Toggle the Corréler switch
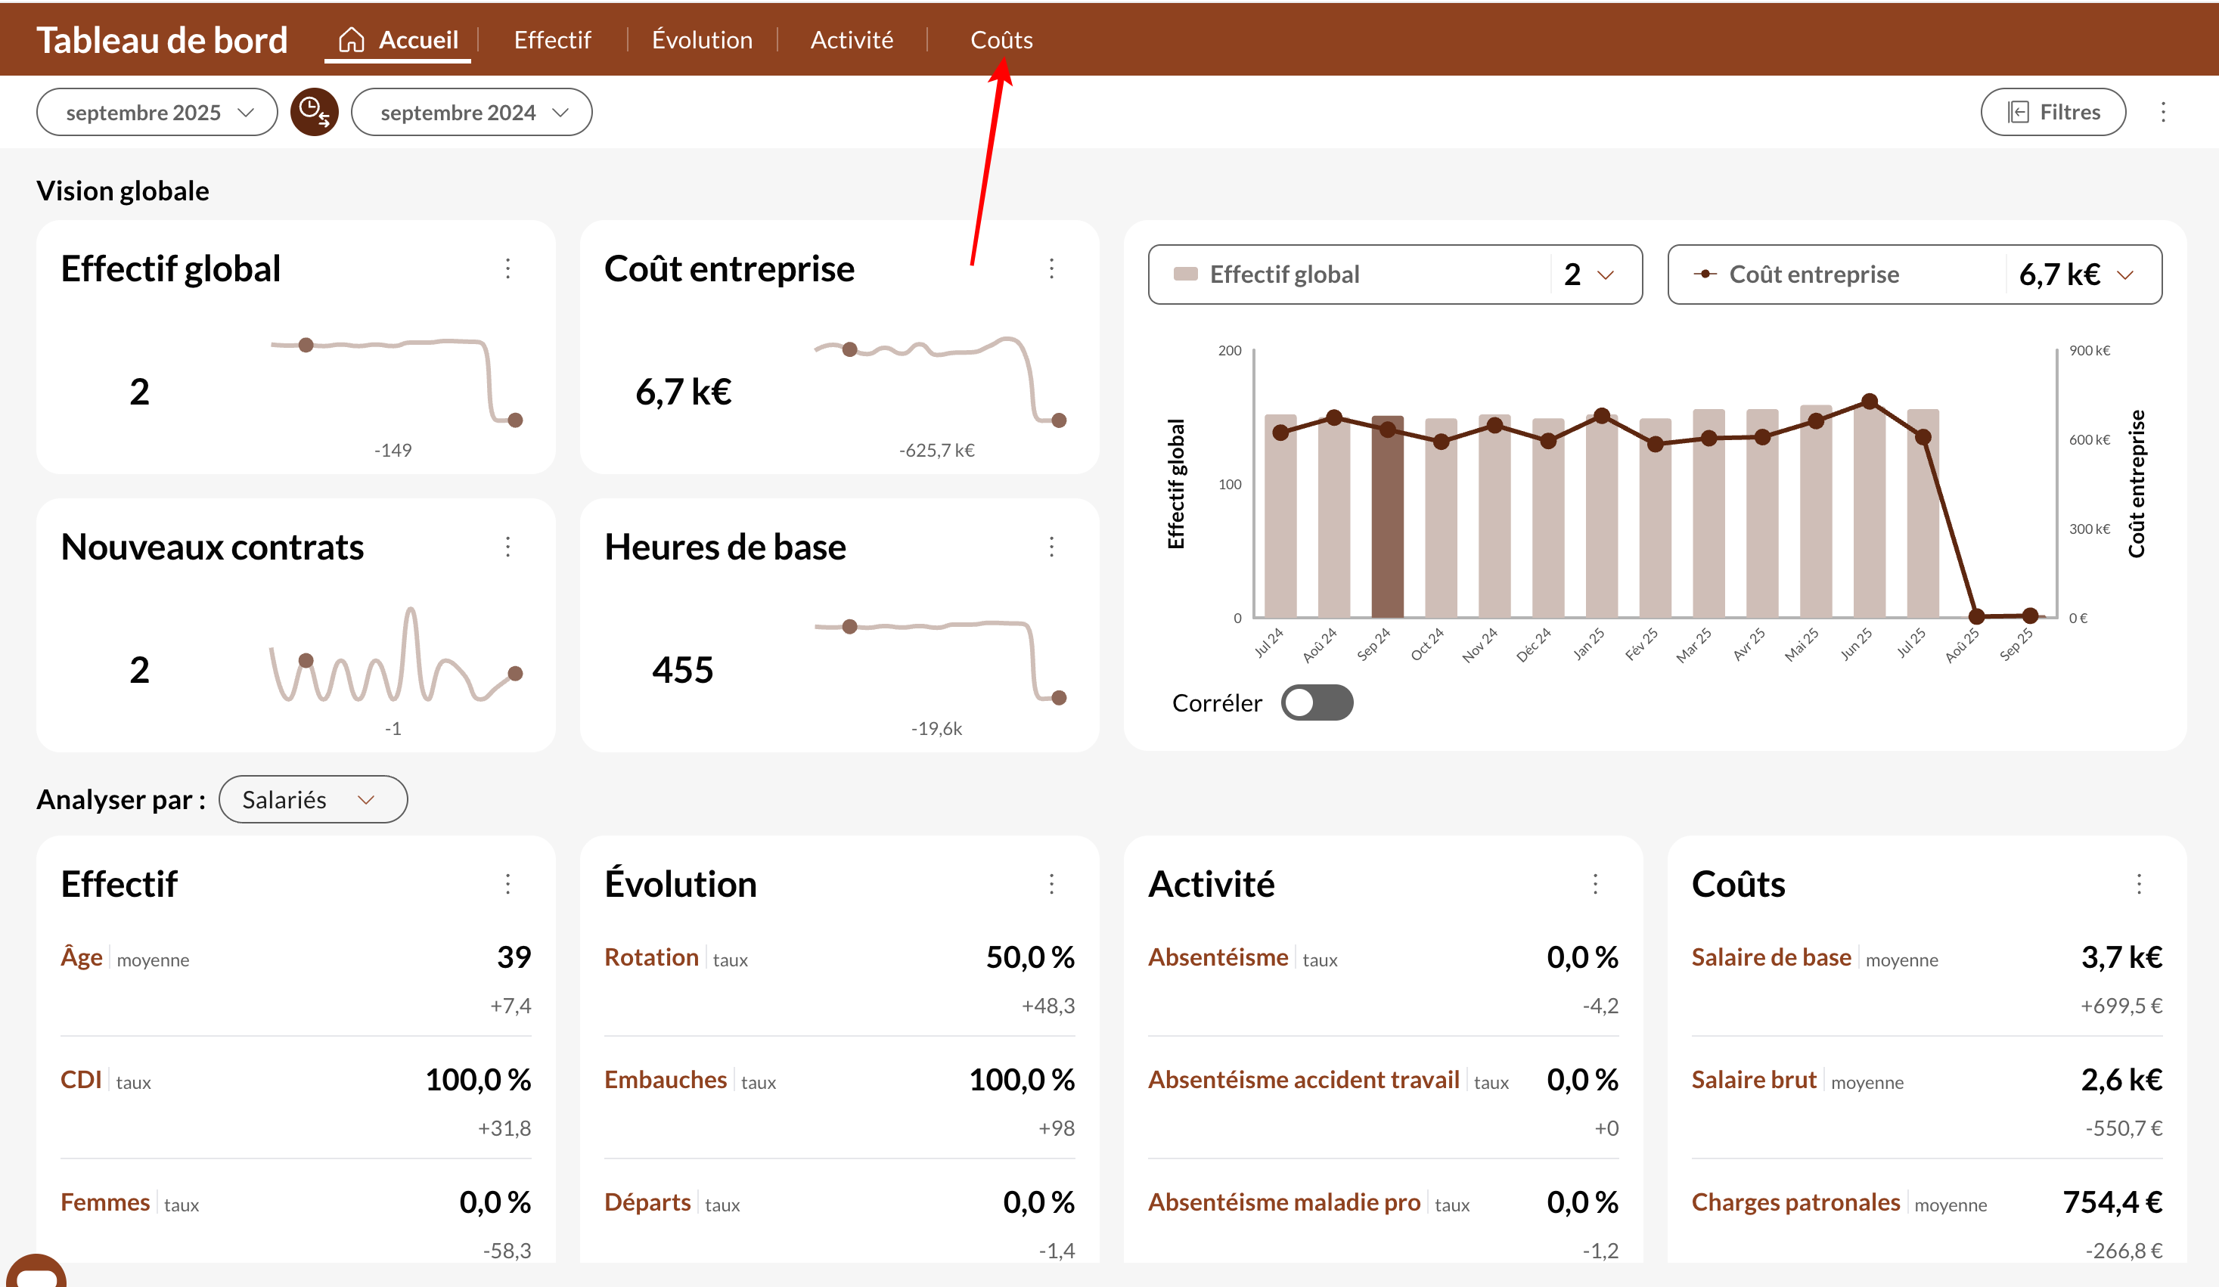The height and width of the screenshot is (1287, 2219). 1317,702
